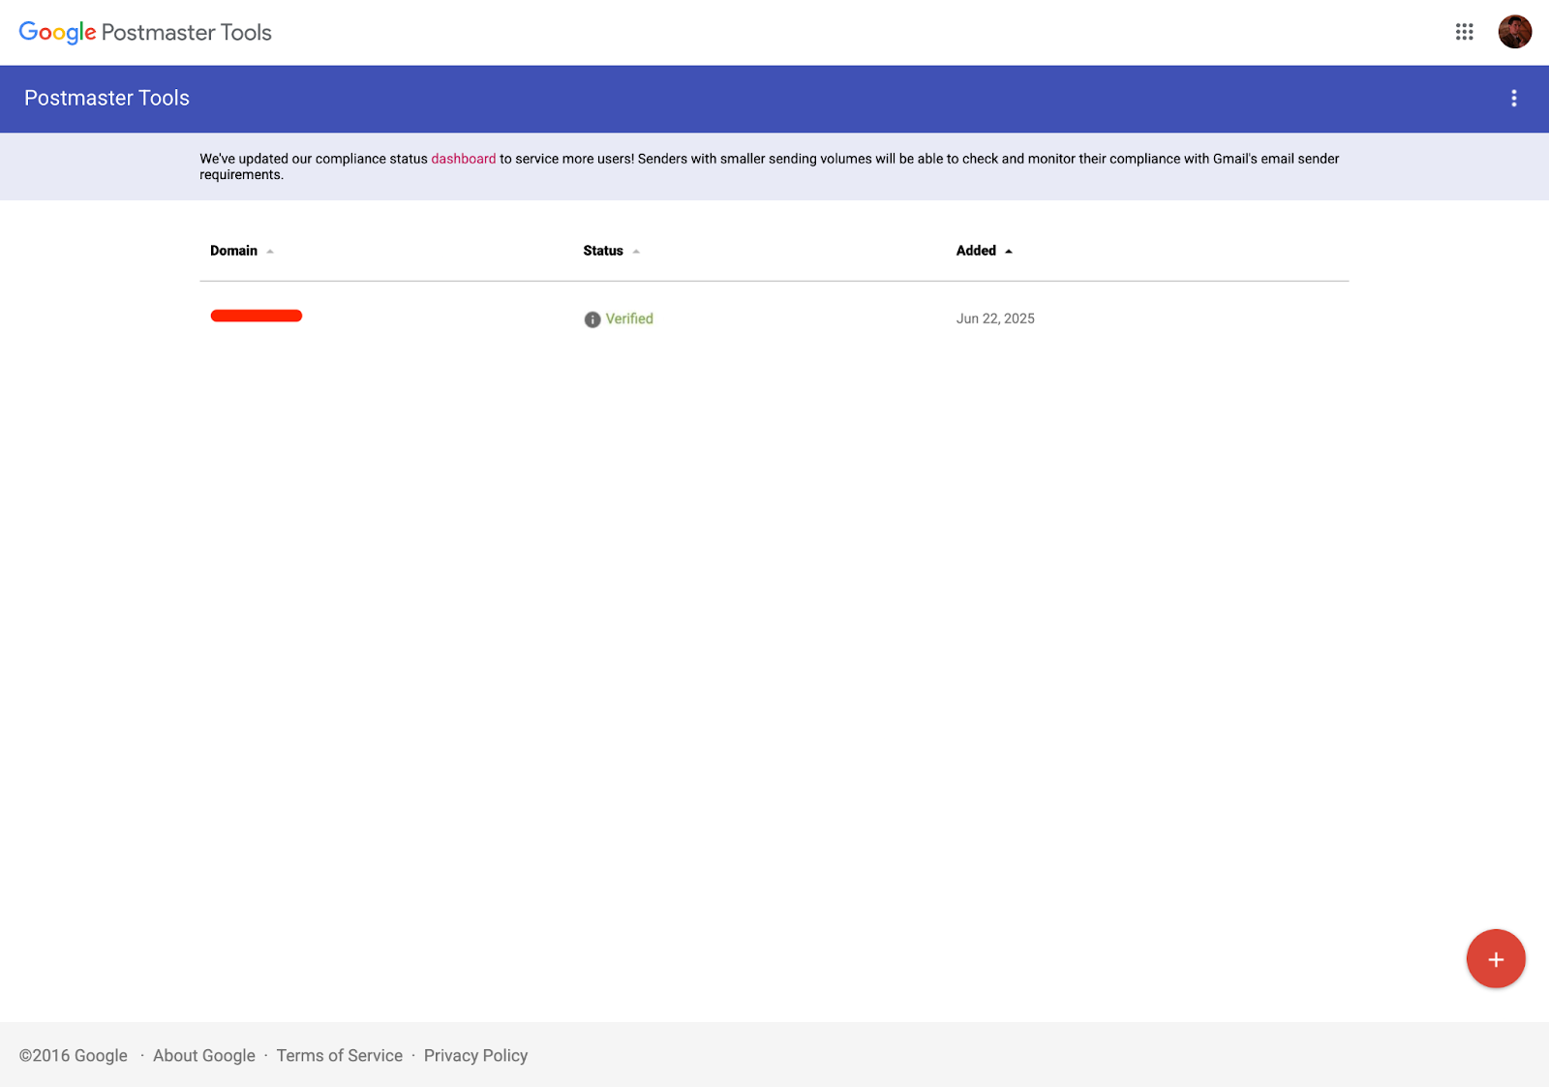Click the Verified status text
The image size is (1549, 1087).
pyautogui.click(x=629, y=318)
